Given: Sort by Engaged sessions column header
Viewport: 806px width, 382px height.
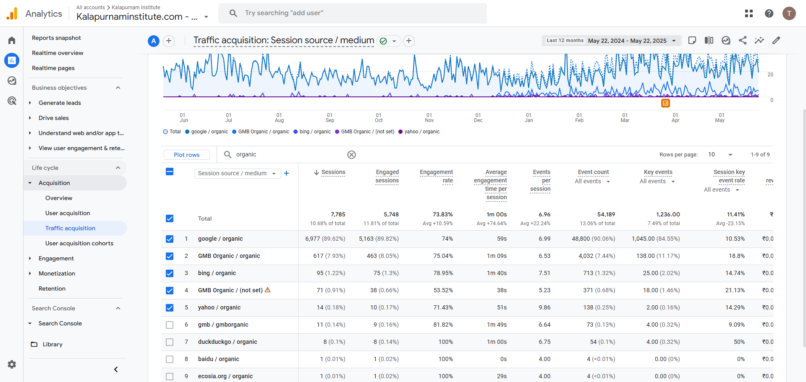Looking at the screenshot, I should click(x=387, y=177).
